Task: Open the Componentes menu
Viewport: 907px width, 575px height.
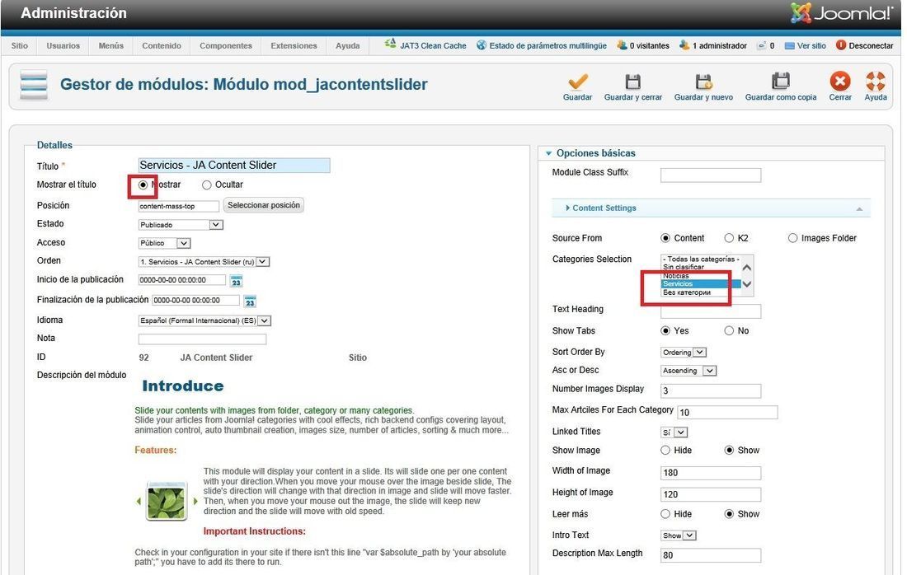Action: coord(226,45)
